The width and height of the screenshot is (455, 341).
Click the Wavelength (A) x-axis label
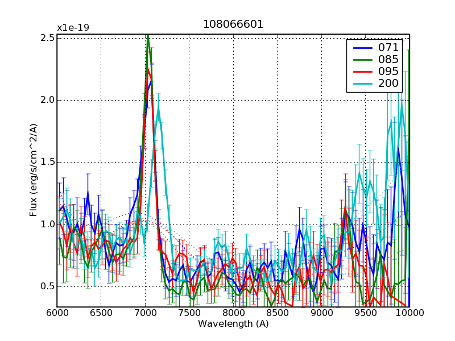tap(233, 324)
